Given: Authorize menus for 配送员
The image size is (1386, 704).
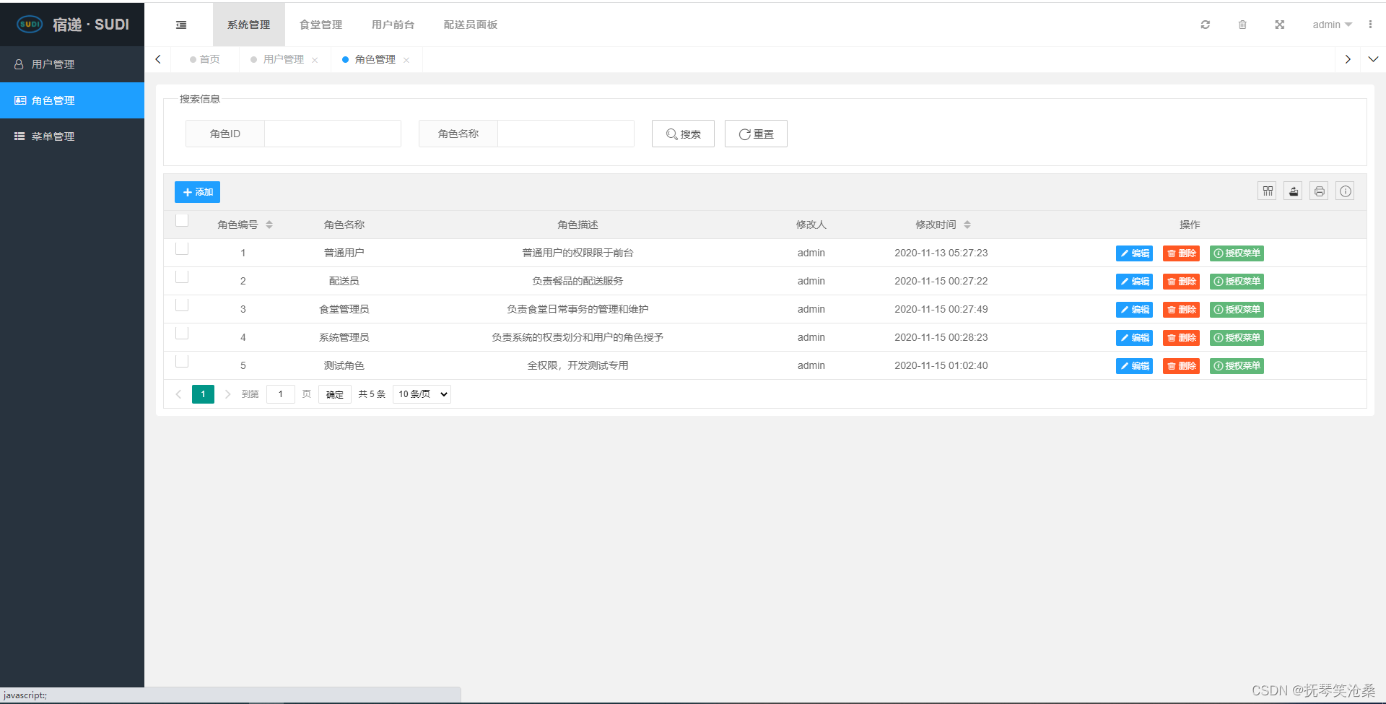Looking at the screenshot, I should 1237,282.
